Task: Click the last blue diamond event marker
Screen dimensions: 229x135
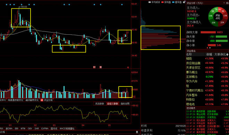Action: coord(122,5)
